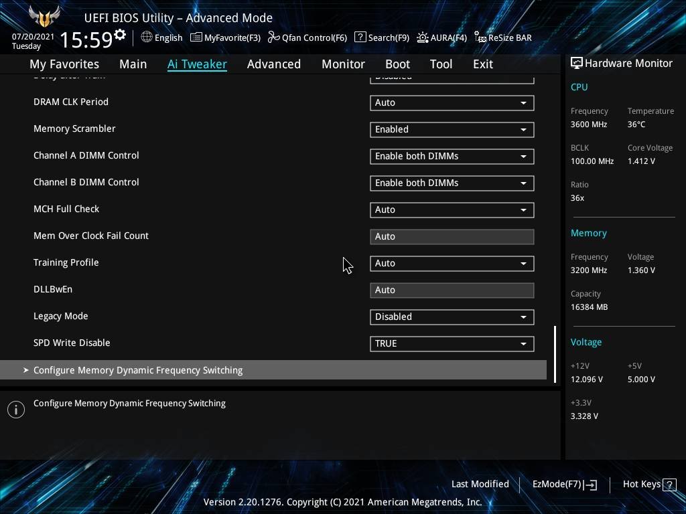
Task: Expand Configure Memory Dynamic Frequency Switching submenu
Action: pyautogui.click(x=138, y=370)
